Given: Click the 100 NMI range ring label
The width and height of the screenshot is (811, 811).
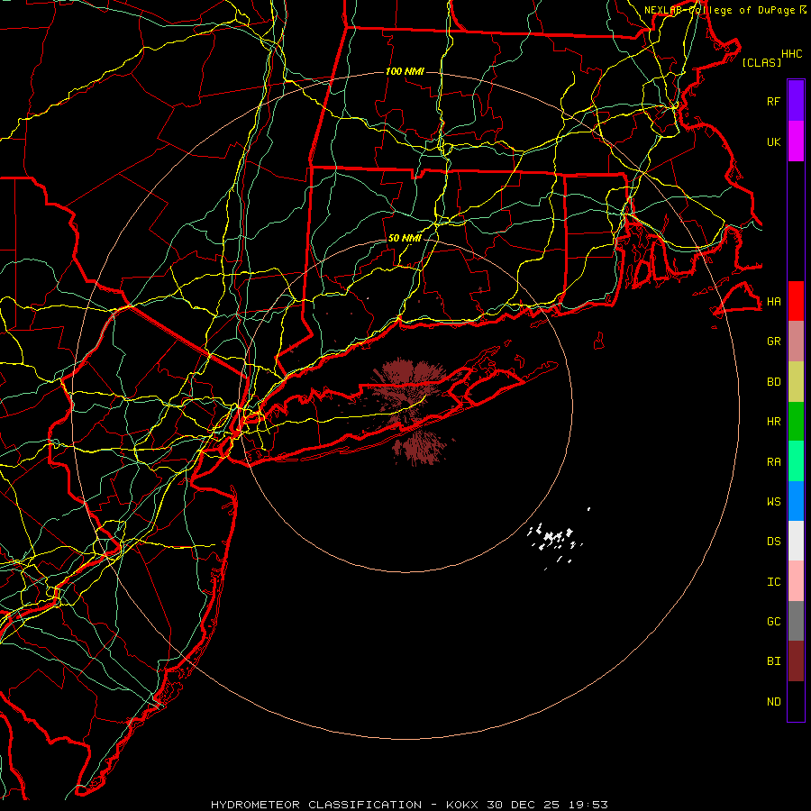Looking at the screenshot, I should tap(405, 71).
